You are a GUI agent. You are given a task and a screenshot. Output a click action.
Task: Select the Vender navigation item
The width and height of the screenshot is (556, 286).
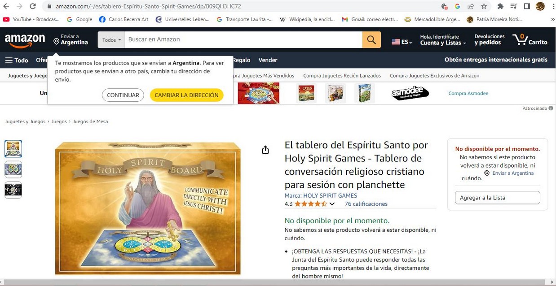(268, 60)
